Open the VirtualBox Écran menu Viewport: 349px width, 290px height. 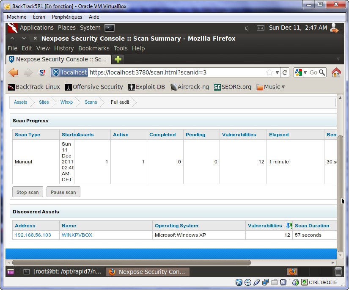pos(39,17)
